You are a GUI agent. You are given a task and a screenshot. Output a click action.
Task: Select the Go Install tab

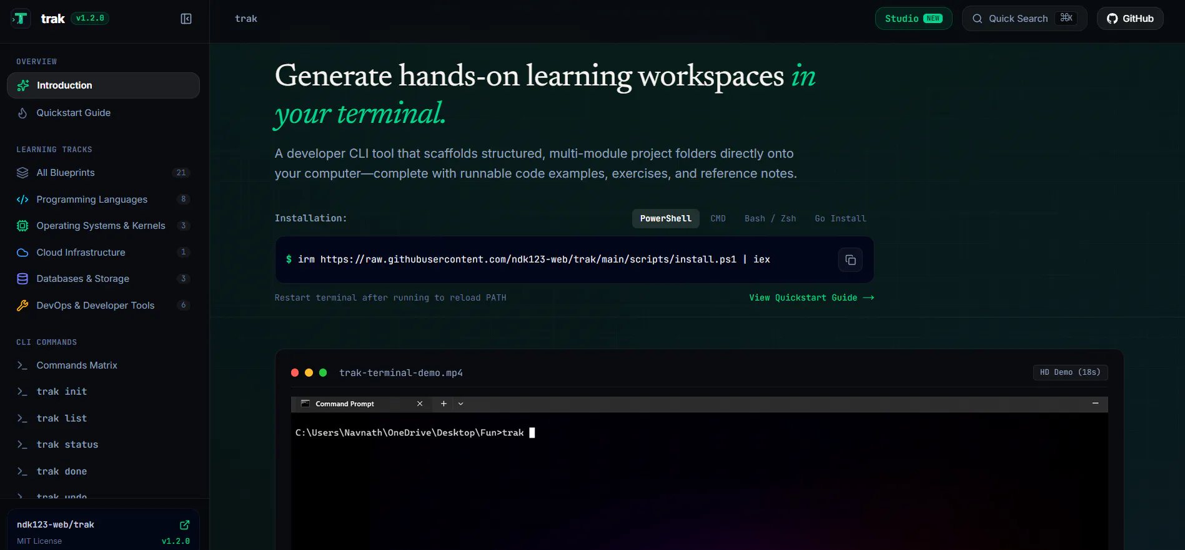click(x=840, y=219)
